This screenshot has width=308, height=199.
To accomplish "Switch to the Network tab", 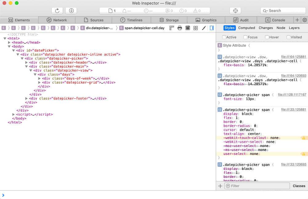I will point(57,20).
